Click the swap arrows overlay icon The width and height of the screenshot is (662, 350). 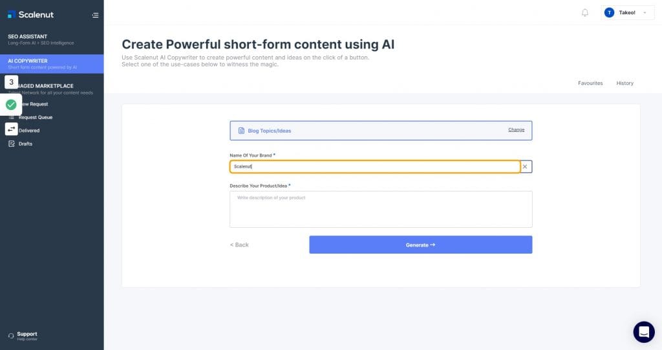tap(12, 129)
